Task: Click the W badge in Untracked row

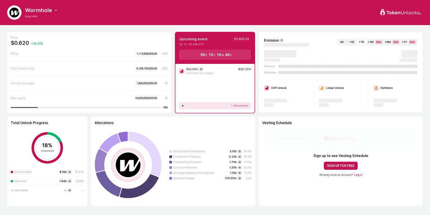Action: tap(70, 190)
